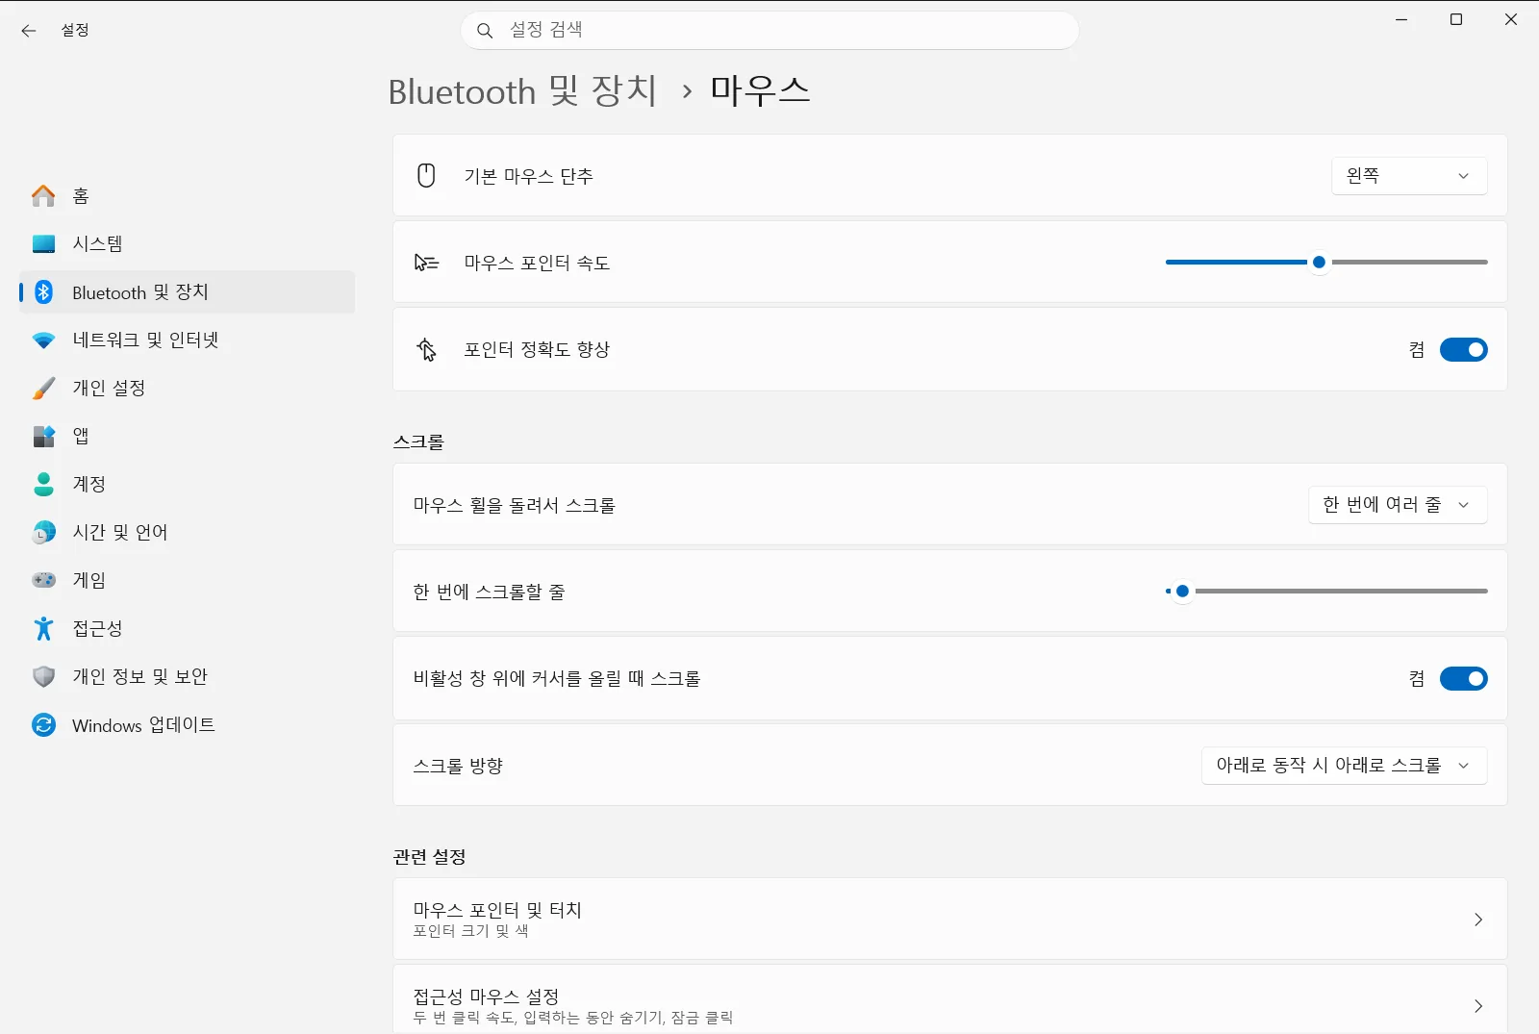This screenshot has height=1034, width=1539.
Task: Toggle 비활성 창 위에 커서를 올릴 때 스크롤
Action: click(x=1463, y=679)
